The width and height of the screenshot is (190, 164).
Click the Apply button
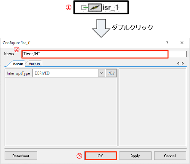pyautogui.click(x=135, y=156)
